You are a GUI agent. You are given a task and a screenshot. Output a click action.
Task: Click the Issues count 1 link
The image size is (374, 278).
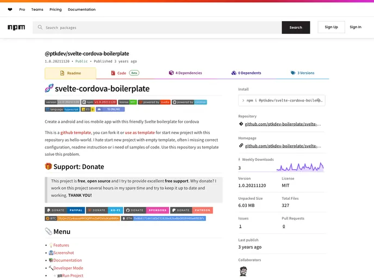(x=240, y=226)
